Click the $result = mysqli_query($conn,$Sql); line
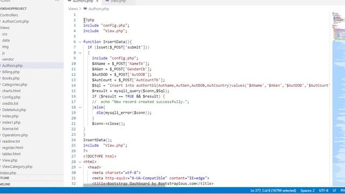The width and height of the screenshot is (345, 194). pos(130,91)
